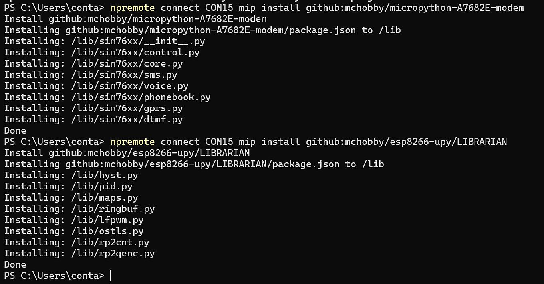Click the /lib/sim76xx/__init__.py install line
The width and height of the screenshot is (544, 284).
coord(105,41)
